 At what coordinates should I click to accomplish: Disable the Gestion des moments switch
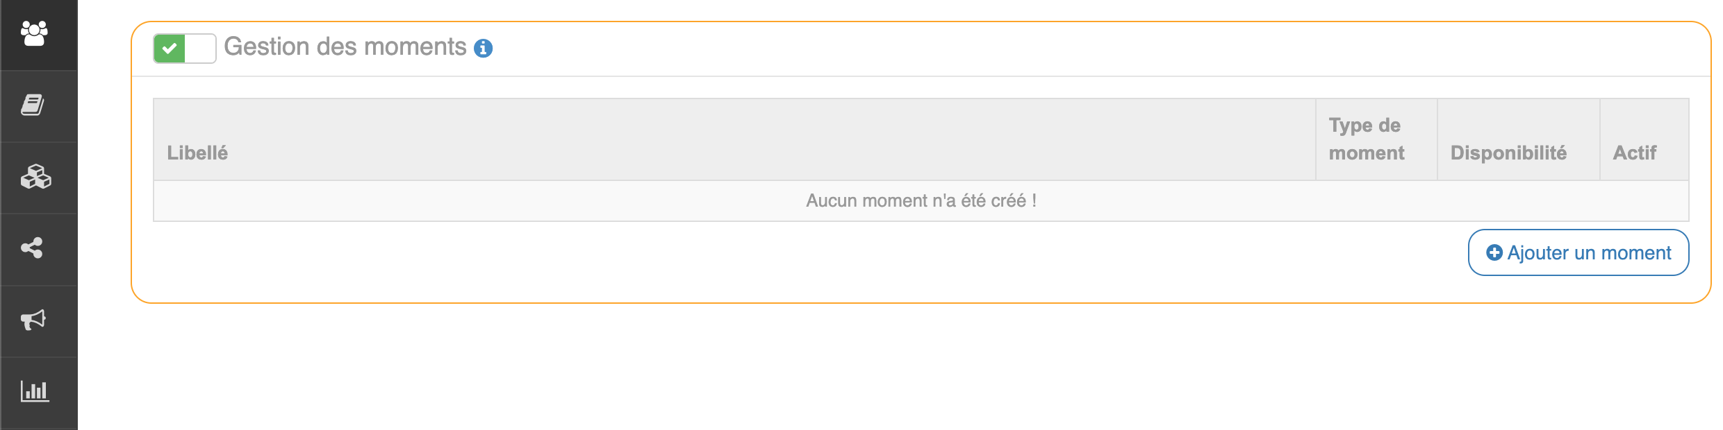coord(184,49)
